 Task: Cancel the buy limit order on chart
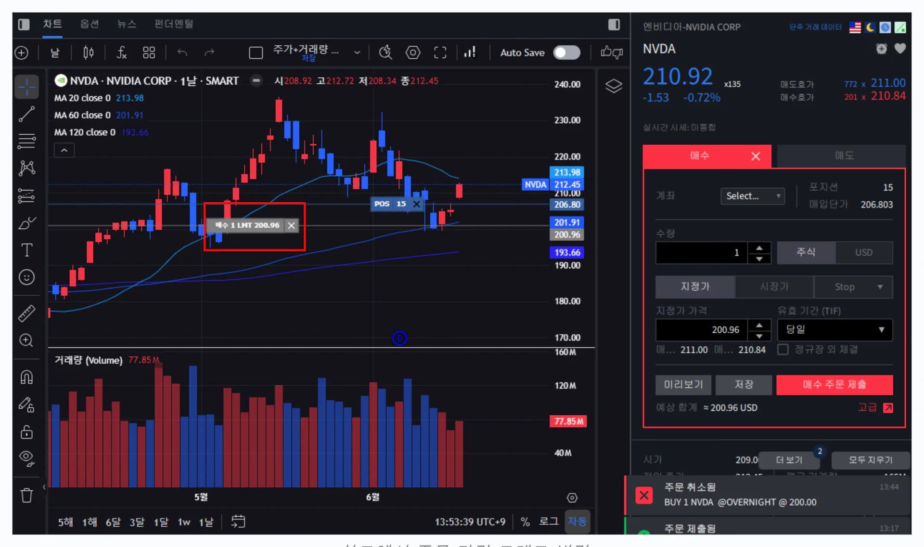pos(291,225)
